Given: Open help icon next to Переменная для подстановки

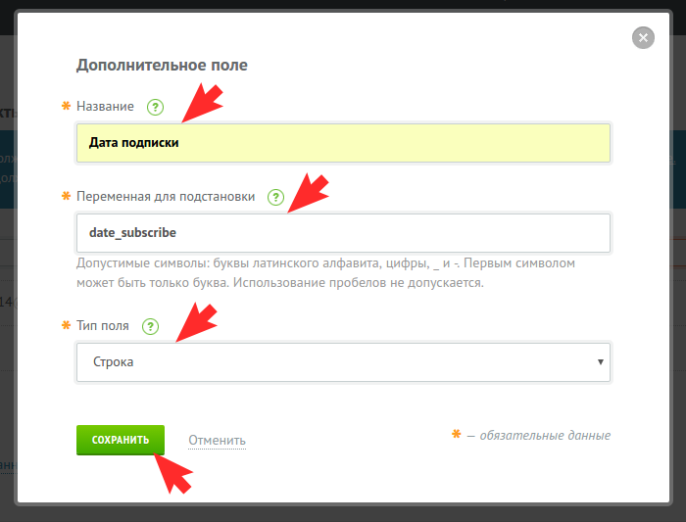Looking at the screenshot, I should tap(275, 197).
